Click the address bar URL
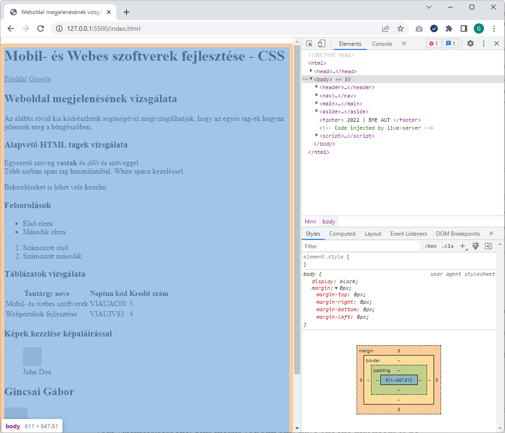This screenshot has width=505, height=433. (104, 28)
